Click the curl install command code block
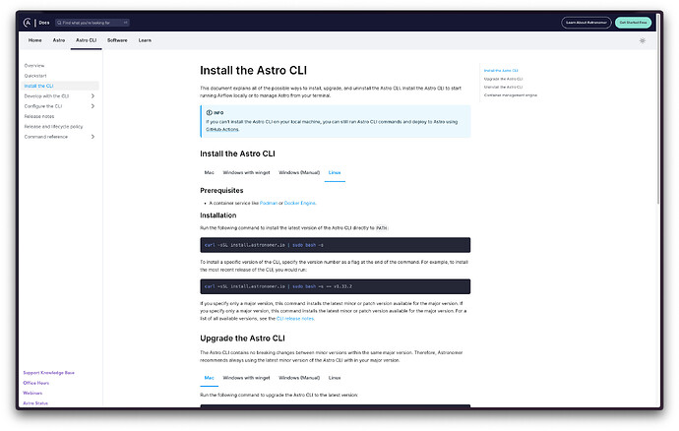The image size is (679, 431). coord(336,245)
